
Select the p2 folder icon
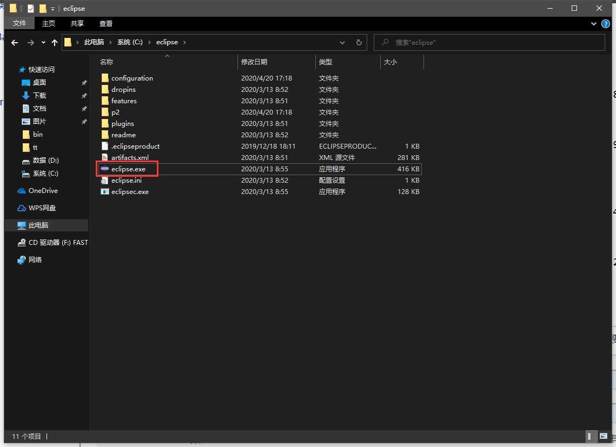104,112
